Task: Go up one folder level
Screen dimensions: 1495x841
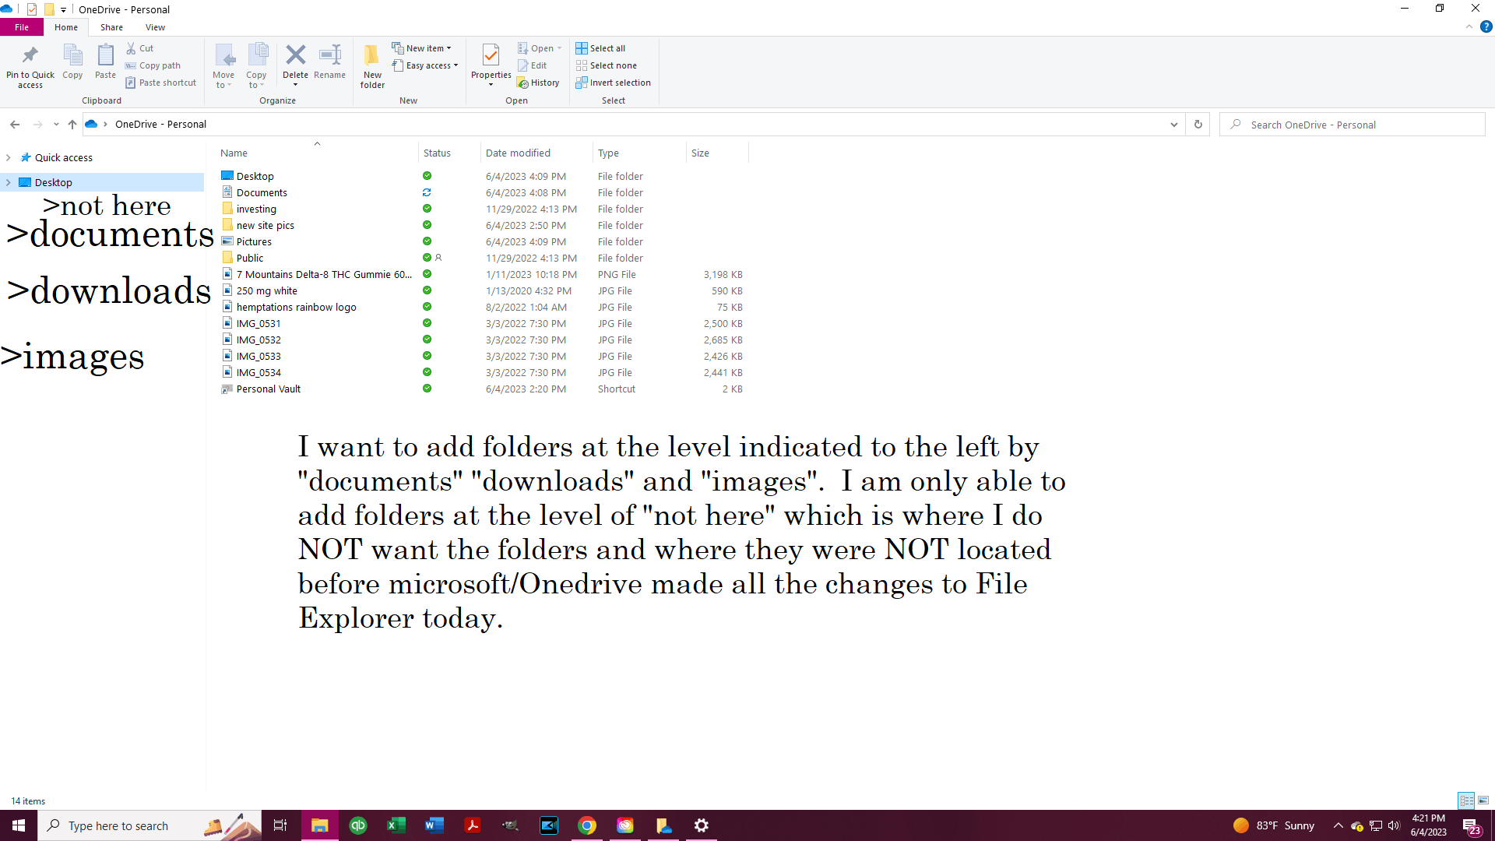Action: [x=72, y=125]
